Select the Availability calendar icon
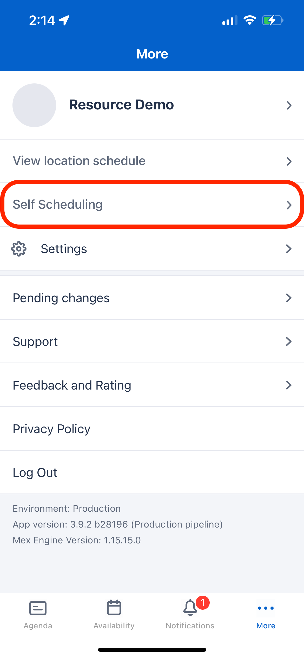The image size is (304, 658). click(x=114, y=608)
